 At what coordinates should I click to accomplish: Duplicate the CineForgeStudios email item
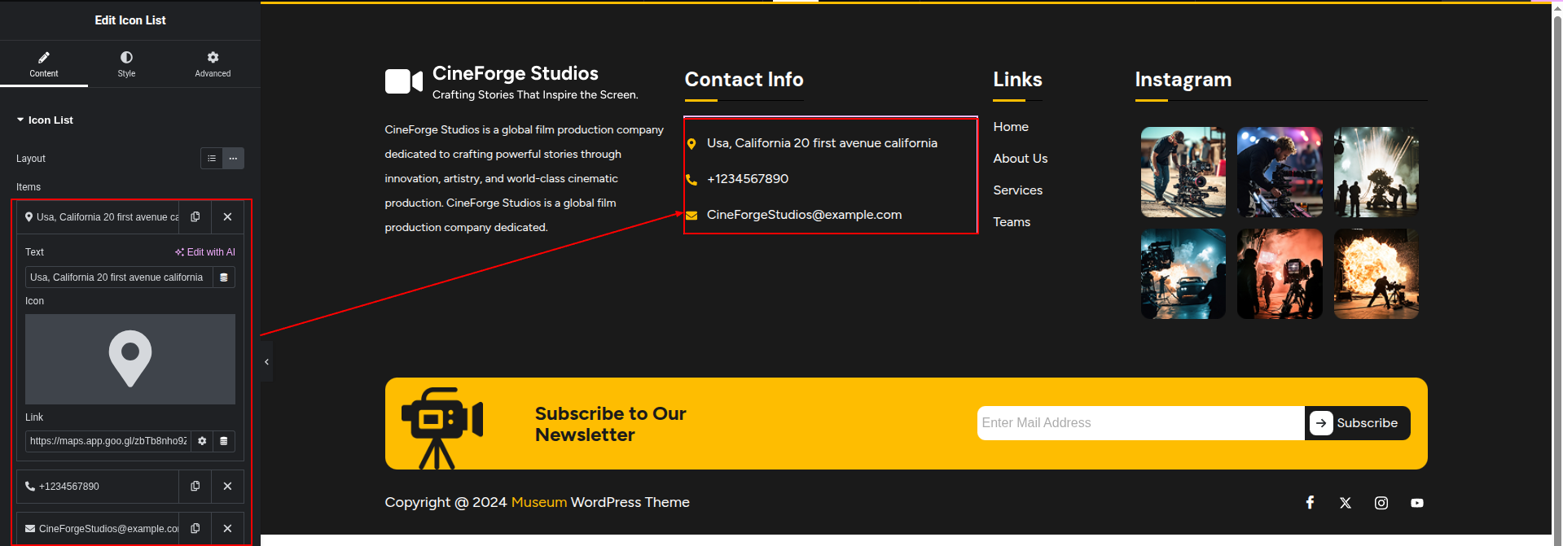pos(195,529)
